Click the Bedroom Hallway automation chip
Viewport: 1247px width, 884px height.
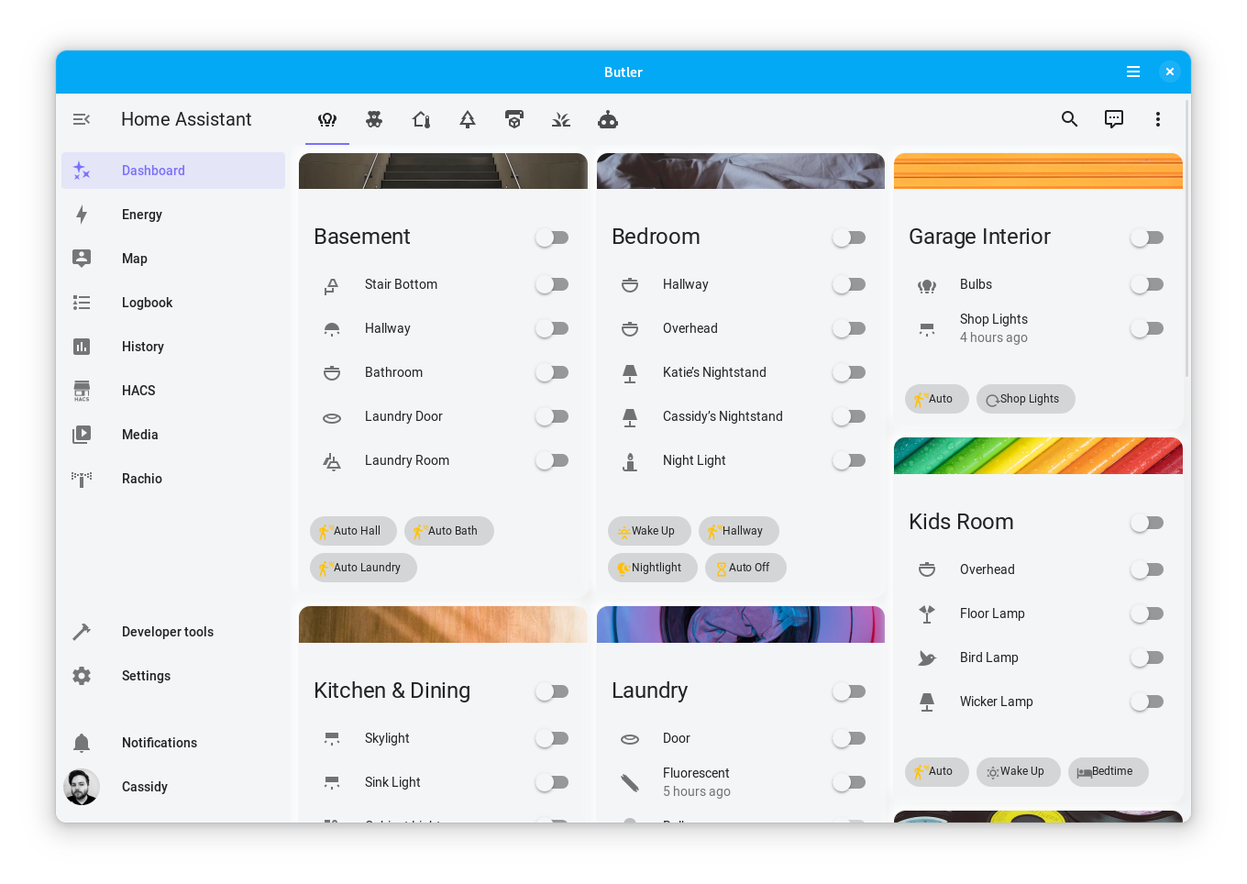739,531
